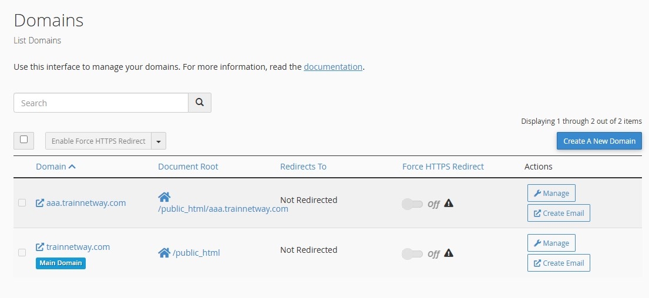Click the Domain column sort arrow
The width and height of the screenshot is (649, 298).
tap(72, 167)
